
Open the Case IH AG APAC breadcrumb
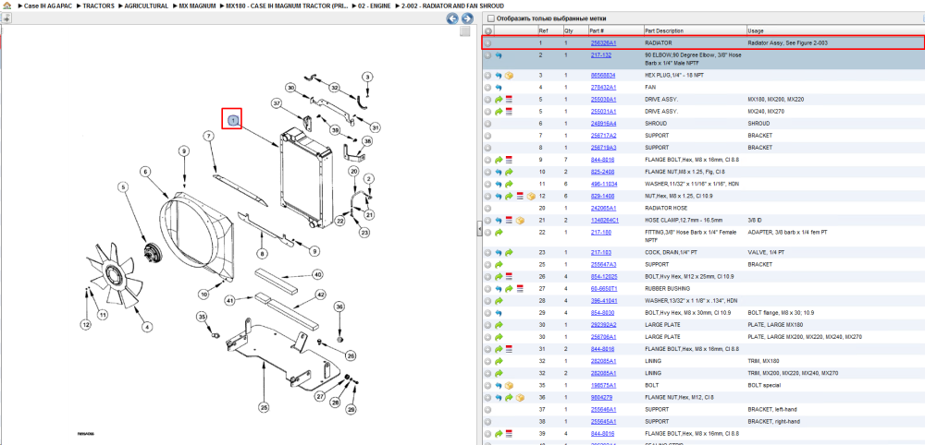pos(47,6)
